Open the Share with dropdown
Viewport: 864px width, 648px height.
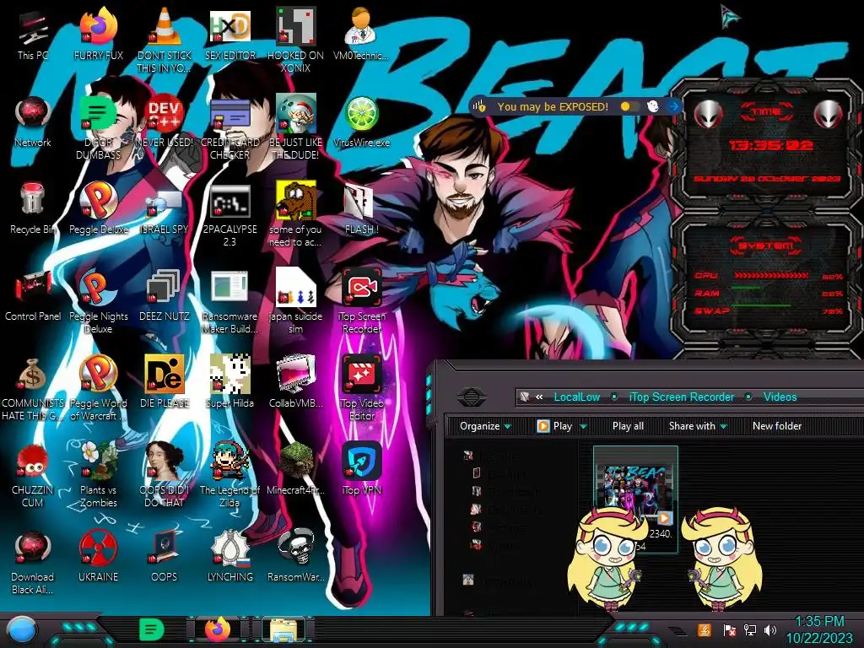[698, 426]
